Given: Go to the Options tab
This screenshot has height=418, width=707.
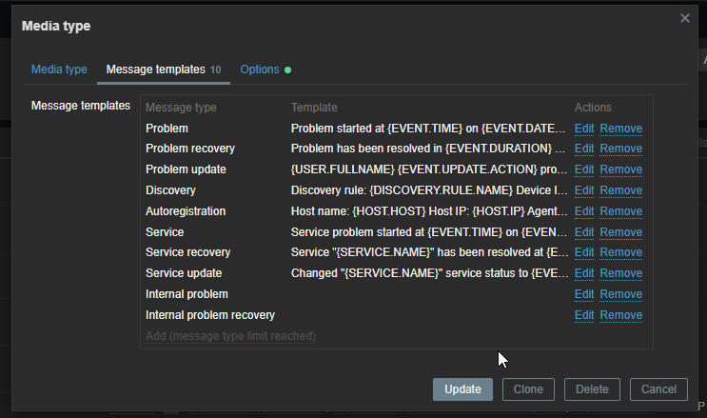Looking at the screenshot, I should coord(261,70).
